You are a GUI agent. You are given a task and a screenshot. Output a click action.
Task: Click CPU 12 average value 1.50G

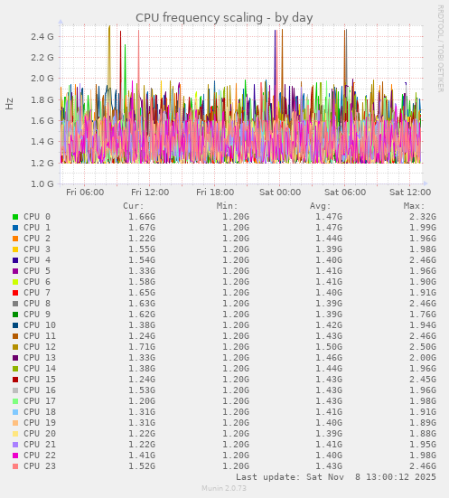click(329, 347)
